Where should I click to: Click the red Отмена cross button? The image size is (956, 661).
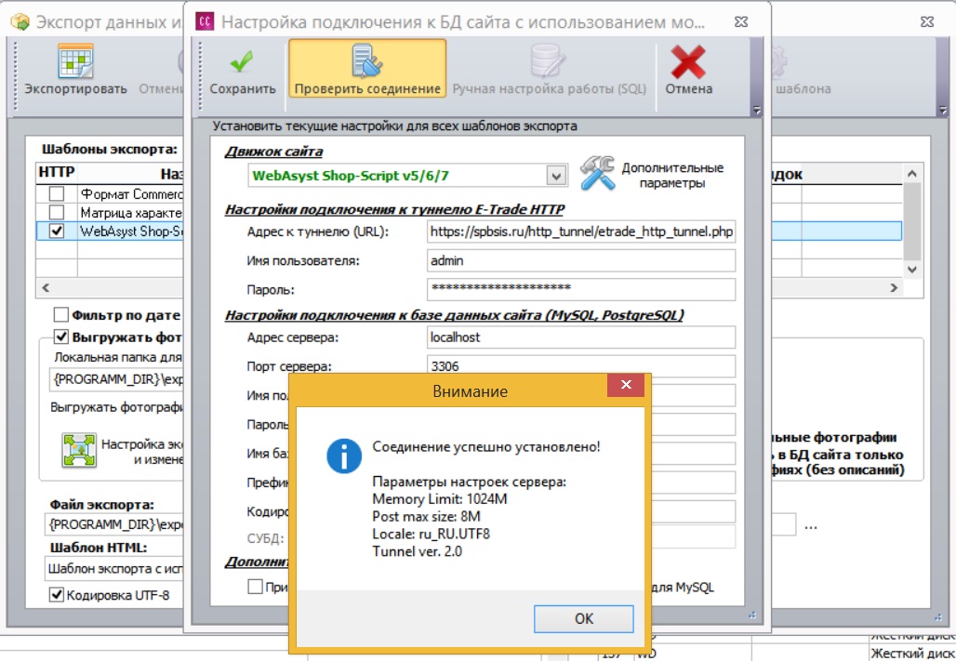tap(688, 69)
